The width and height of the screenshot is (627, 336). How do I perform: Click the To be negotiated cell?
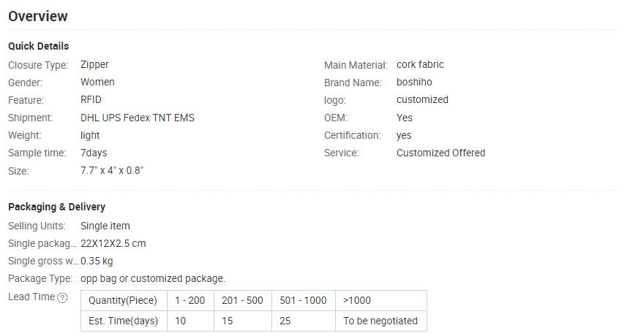(x=381, y=321)
